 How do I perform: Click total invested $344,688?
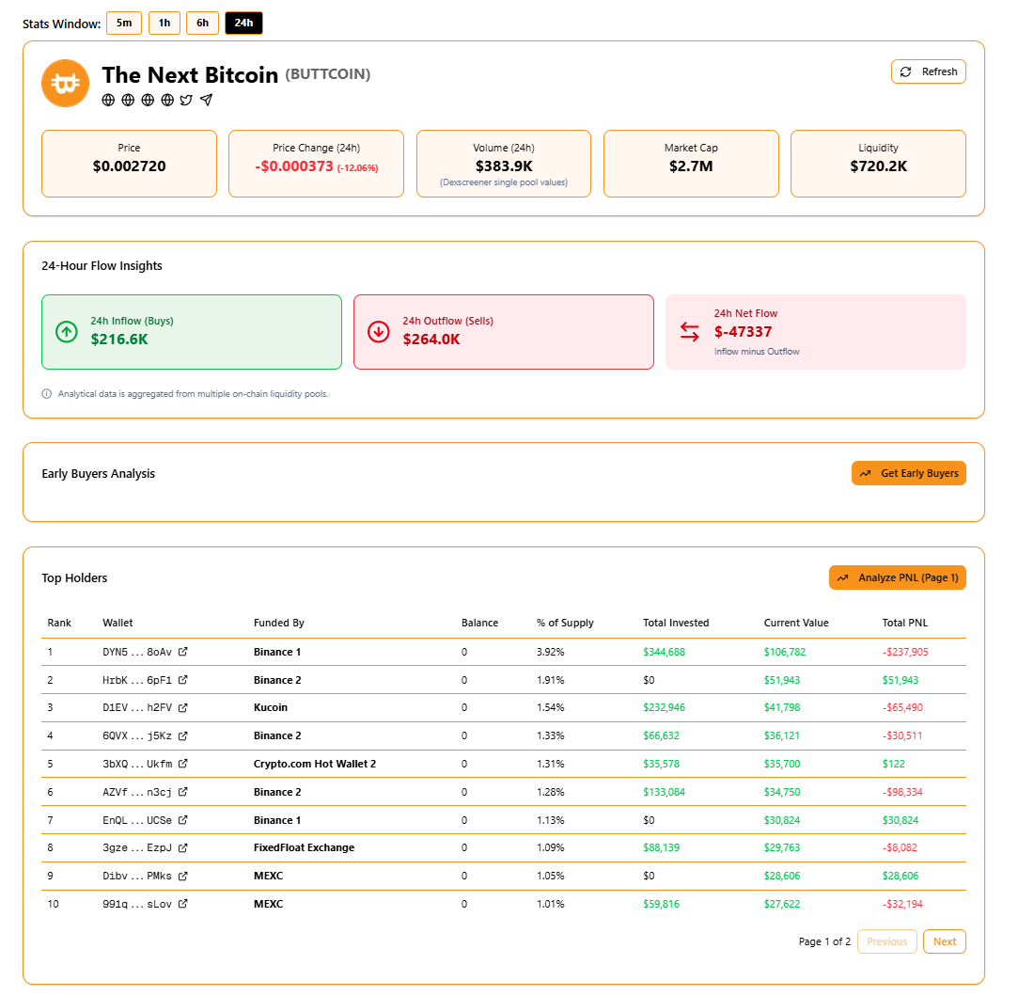664,652
